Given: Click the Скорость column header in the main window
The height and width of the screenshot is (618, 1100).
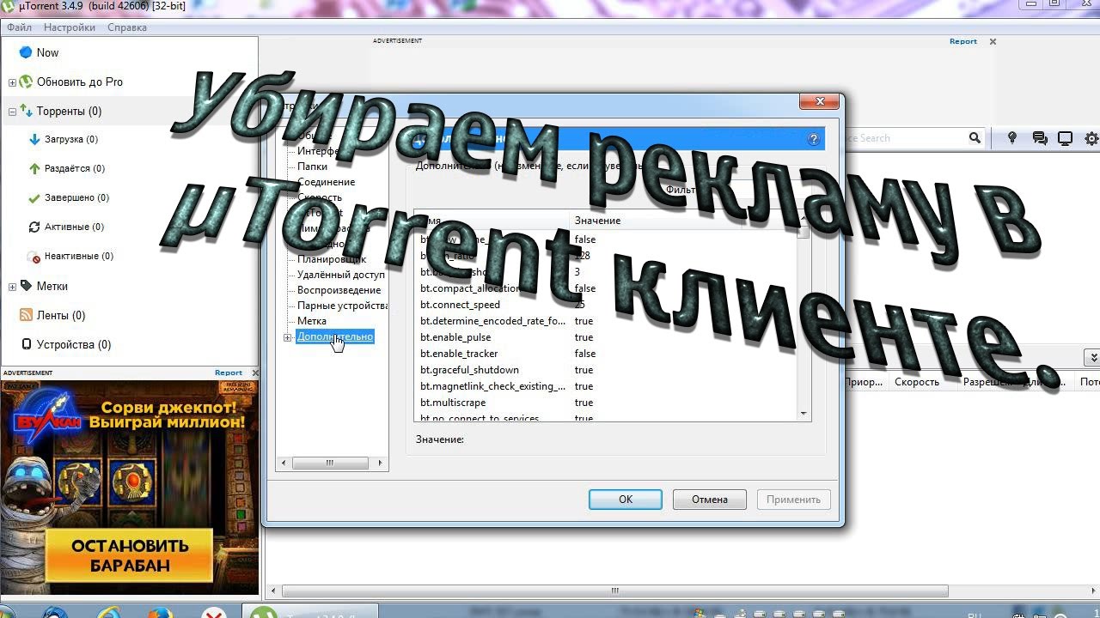Looking at the screenshot, I should coord(917,382).
